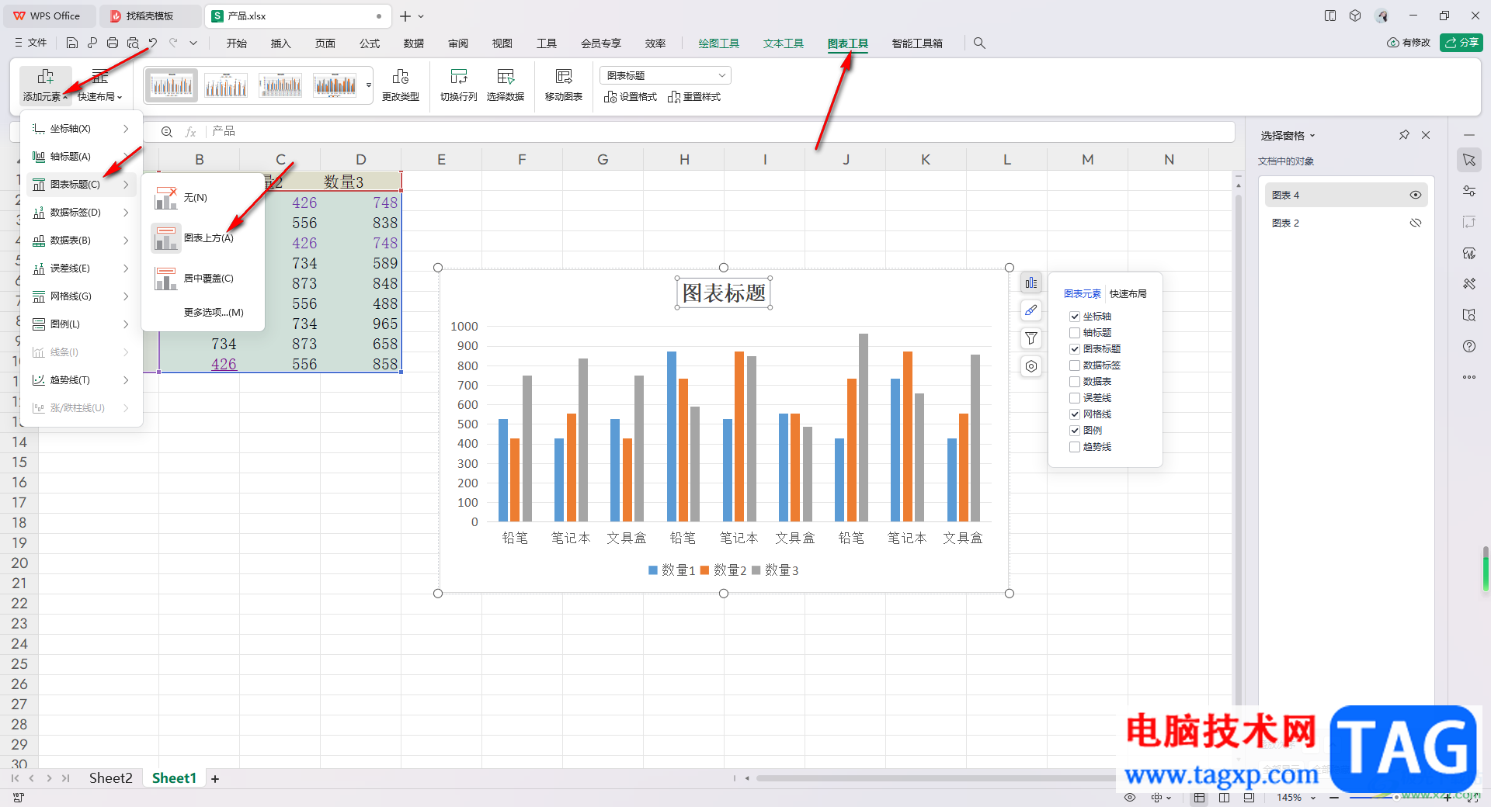This screenshot has height=807, width=1491.
Task: Select the first chart style thumbnail
Action: tap(172, 85)
